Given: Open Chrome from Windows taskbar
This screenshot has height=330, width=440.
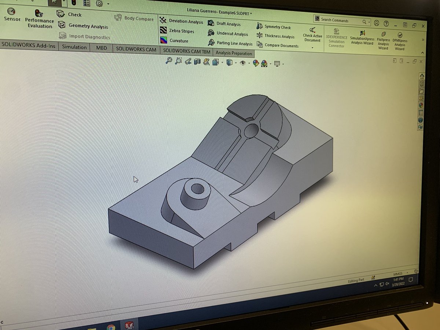Looking at the screenshot, I should 111,327.
